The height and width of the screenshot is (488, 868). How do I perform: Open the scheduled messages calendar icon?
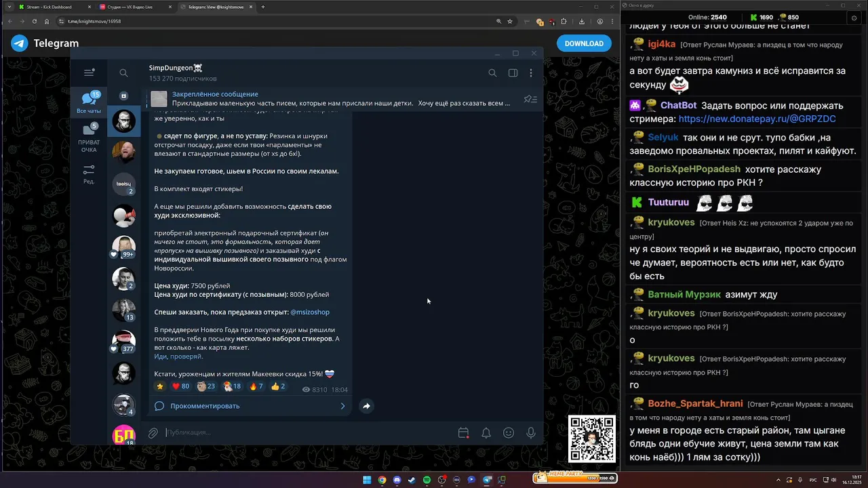coord(463,432)
